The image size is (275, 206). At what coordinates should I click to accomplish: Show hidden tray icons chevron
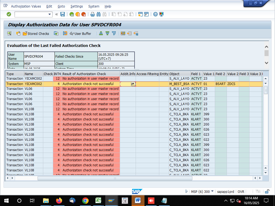pyautogui.click(x=226, y=201)
